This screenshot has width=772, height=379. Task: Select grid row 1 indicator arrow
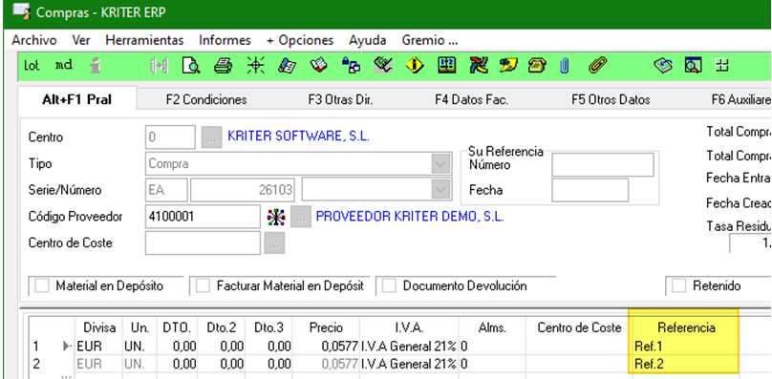click(x=68, y=346)
